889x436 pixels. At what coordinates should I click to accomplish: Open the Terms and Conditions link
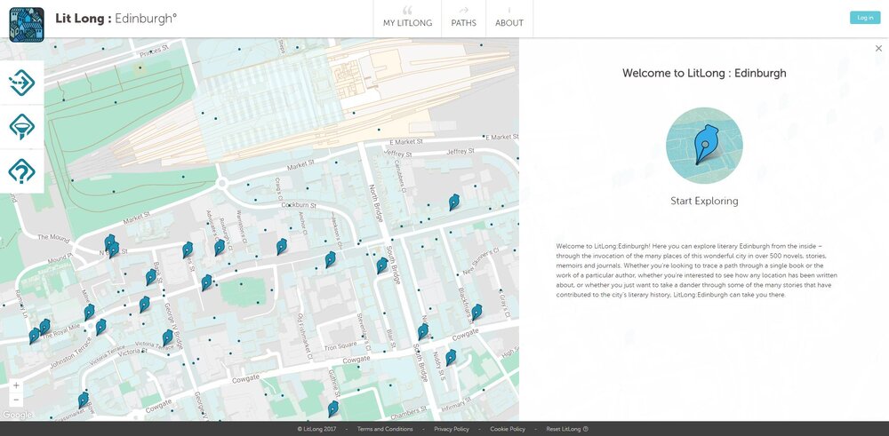click(x=385, y=429)
